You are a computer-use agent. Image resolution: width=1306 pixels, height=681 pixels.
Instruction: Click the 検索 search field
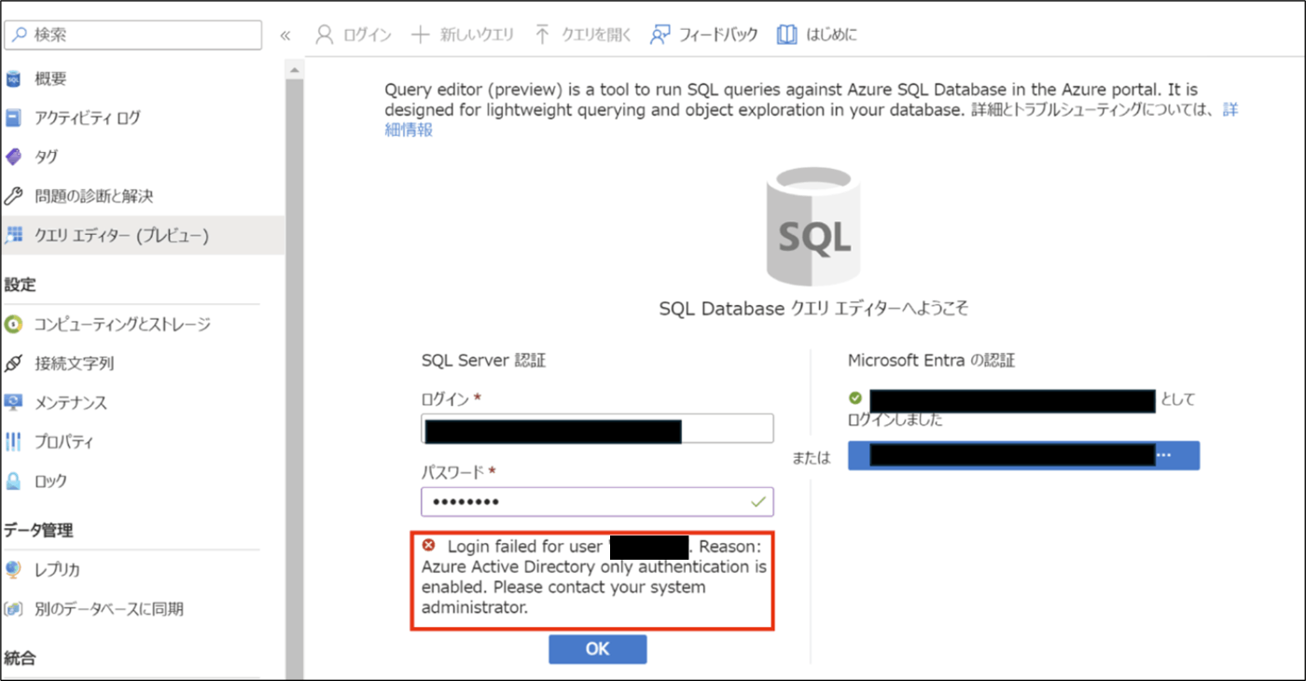coord(133,35)
